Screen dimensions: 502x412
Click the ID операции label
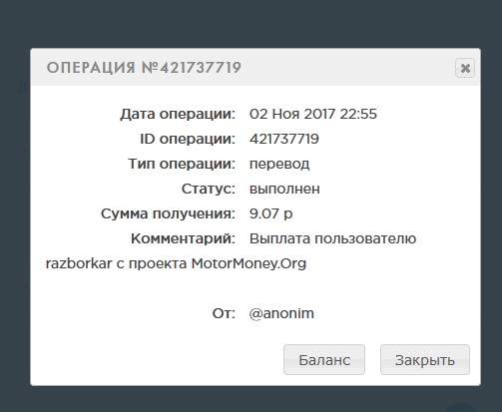tap(188, 139)
